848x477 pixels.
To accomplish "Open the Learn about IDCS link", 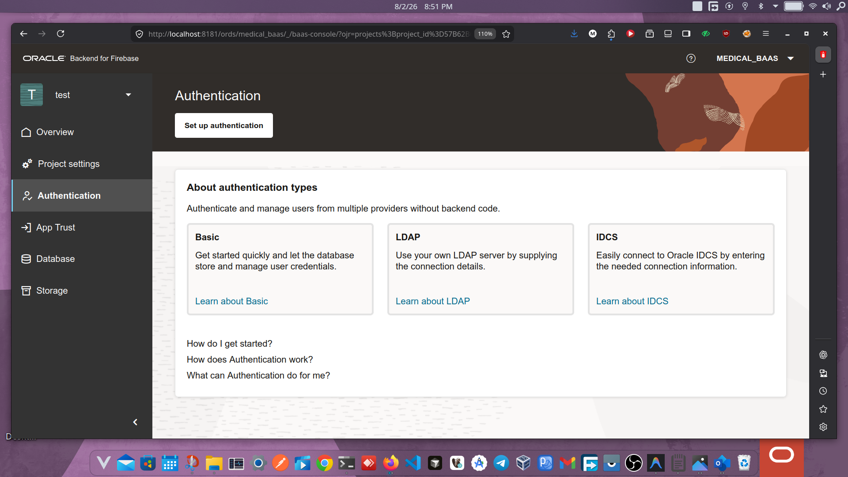I will pos(632,301).
